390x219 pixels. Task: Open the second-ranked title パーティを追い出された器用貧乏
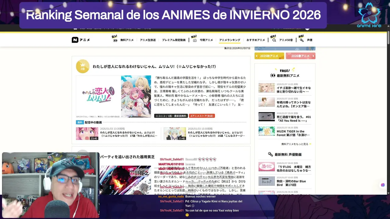click(x=127, y=157)
